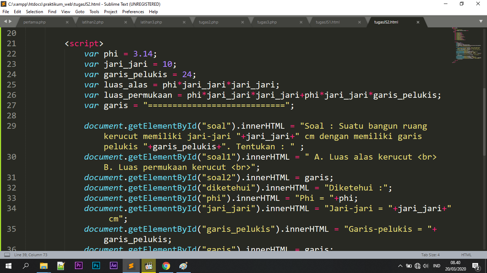Open Photoshop from the taskbar
This screenshot has width=487, height=273.
pyautogui.click(x=96, y=266)
